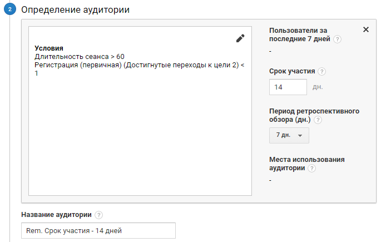Image resolution: width=381 pixels, height=242 pixels.
Task: Select the Название аудитории label text
Action: click(x=56, y=215)
